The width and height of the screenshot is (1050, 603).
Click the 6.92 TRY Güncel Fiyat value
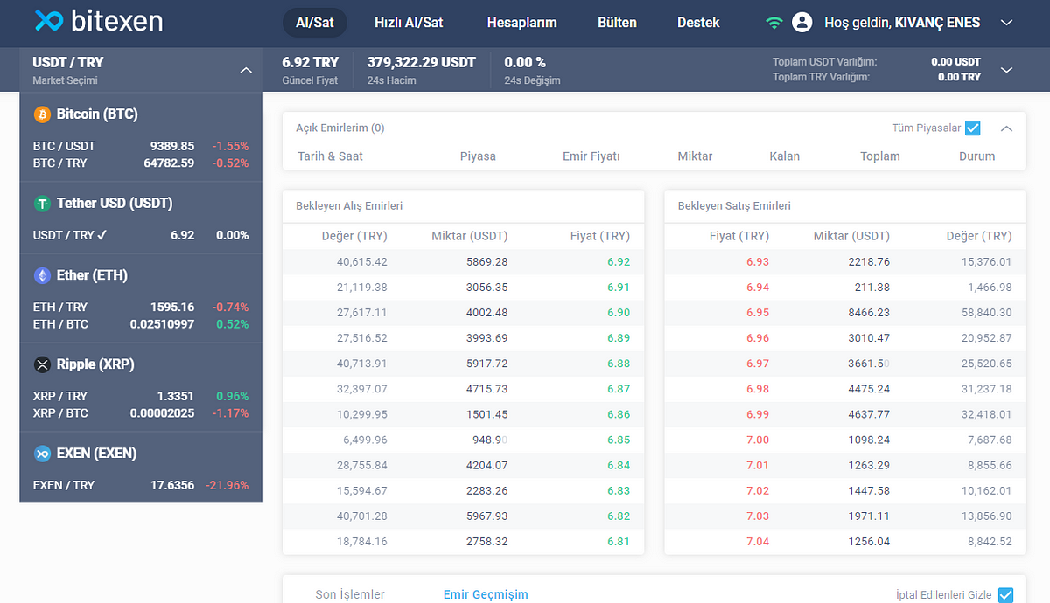310,62
